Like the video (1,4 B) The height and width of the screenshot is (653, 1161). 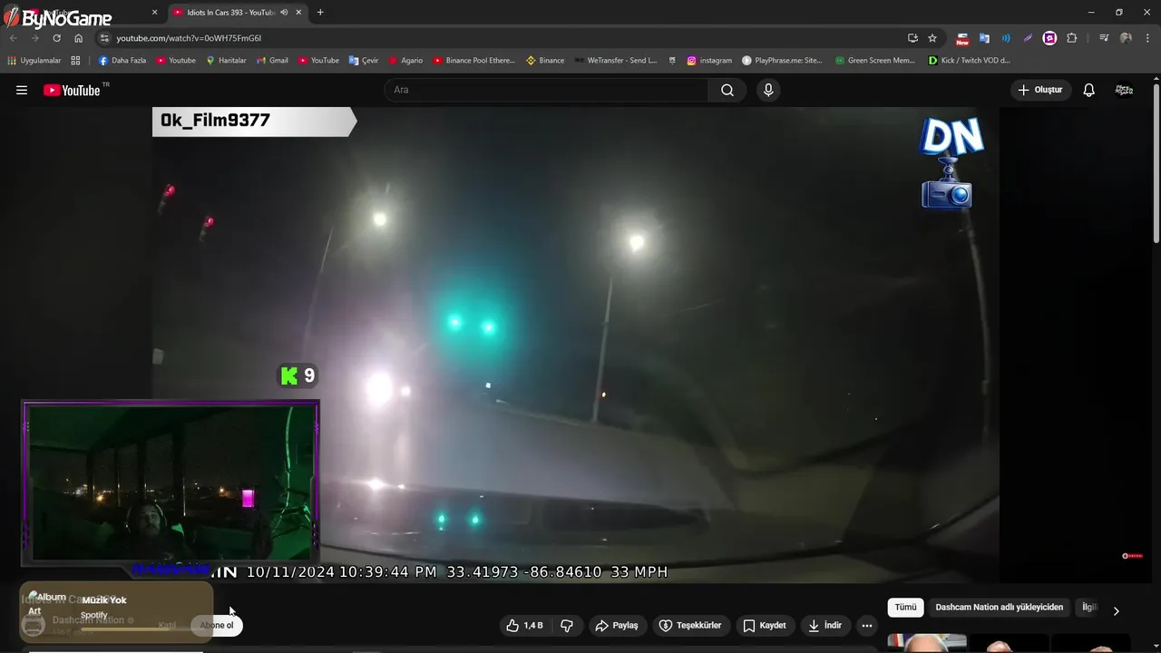pos(524,625)
